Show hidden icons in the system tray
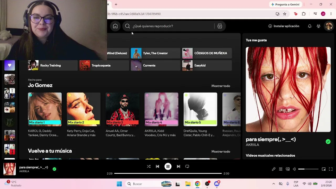 point(274,184)
